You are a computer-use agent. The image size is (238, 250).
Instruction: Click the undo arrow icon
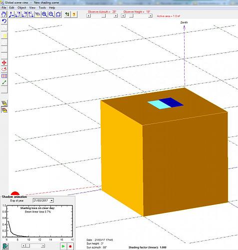4,21
